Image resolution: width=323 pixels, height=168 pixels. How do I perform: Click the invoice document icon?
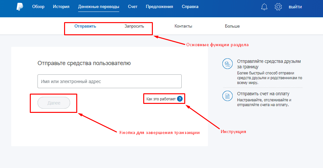(228, 96)
